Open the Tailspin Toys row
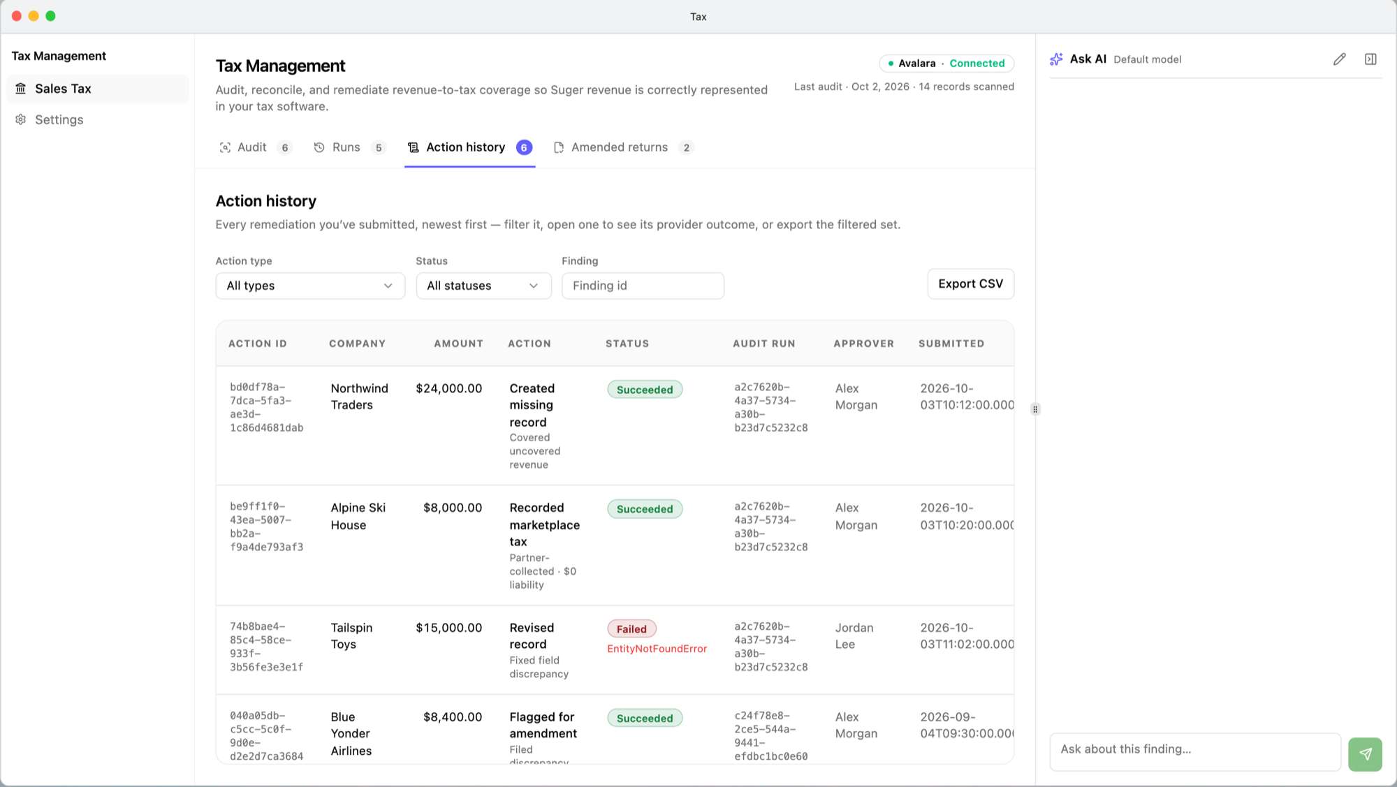The width and height of the screenshot is (1397, 787). tap(615, 649)
